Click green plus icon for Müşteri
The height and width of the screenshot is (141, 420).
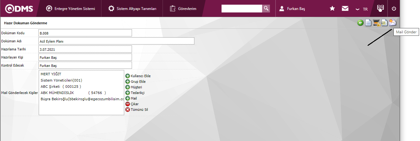point(128,87)
